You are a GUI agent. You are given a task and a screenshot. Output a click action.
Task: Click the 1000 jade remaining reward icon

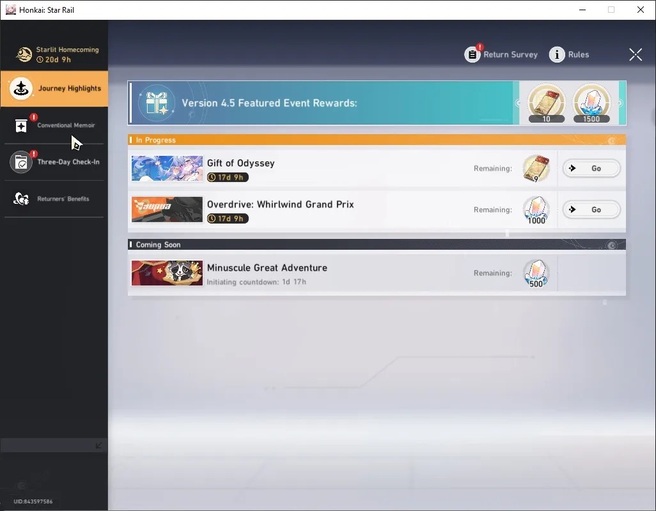point(536,210)
